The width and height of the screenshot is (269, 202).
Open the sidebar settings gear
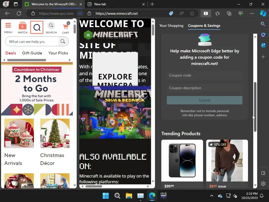point(263,184)
